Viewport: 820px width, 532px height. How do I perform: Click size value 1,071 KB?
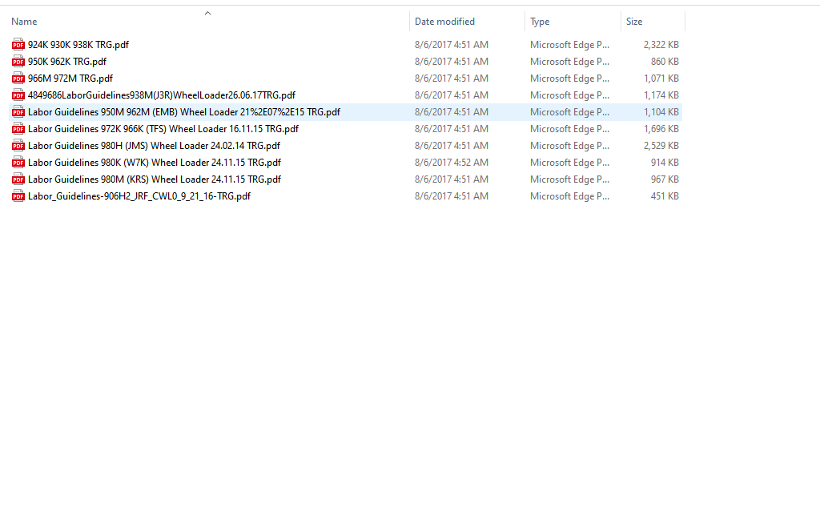(x=661, y=79)
